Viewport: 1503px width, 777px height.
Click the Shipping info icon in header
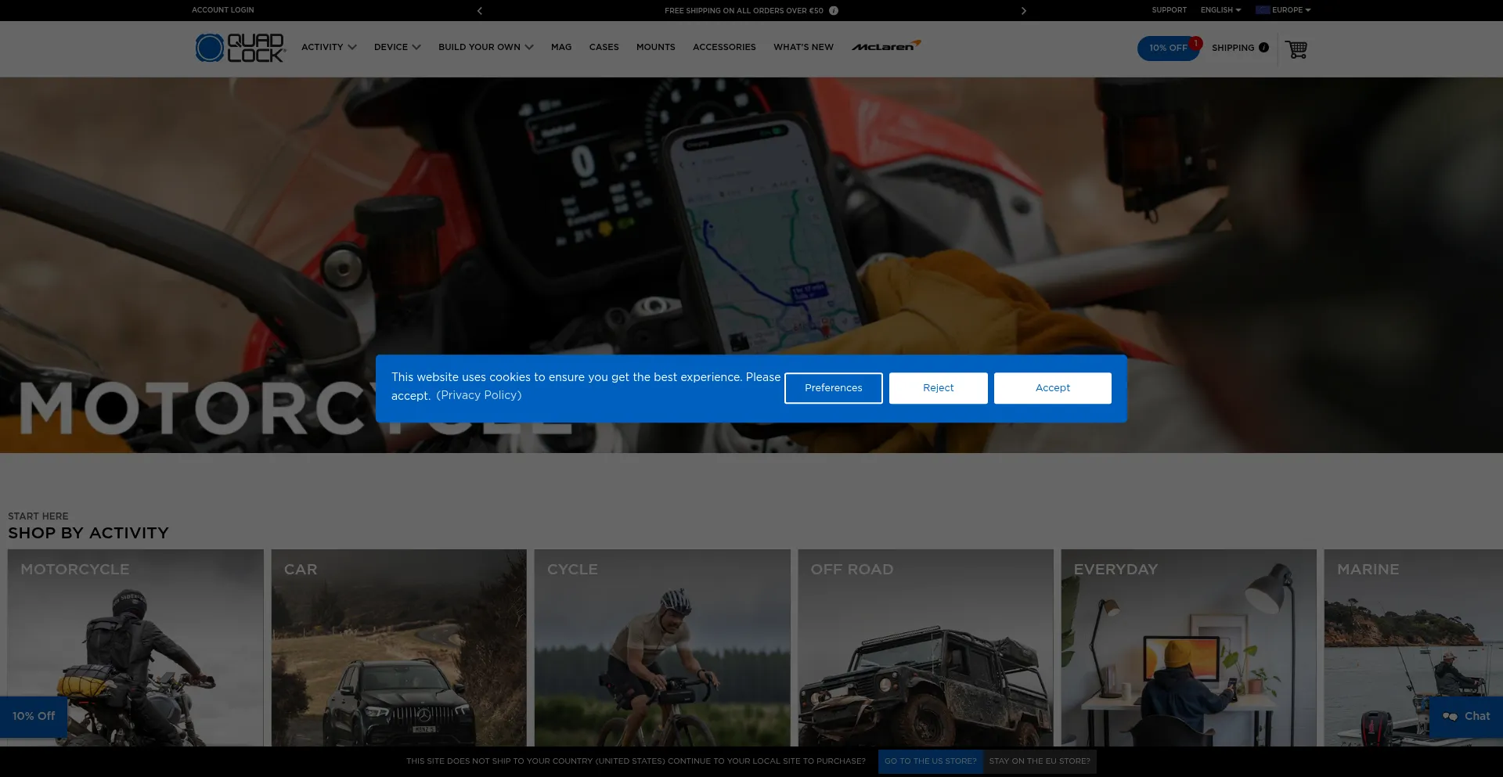click(x=1263, y=48)
